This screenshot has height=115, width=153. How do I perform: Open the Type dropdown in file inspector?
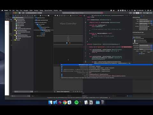(x=146, y=21)
